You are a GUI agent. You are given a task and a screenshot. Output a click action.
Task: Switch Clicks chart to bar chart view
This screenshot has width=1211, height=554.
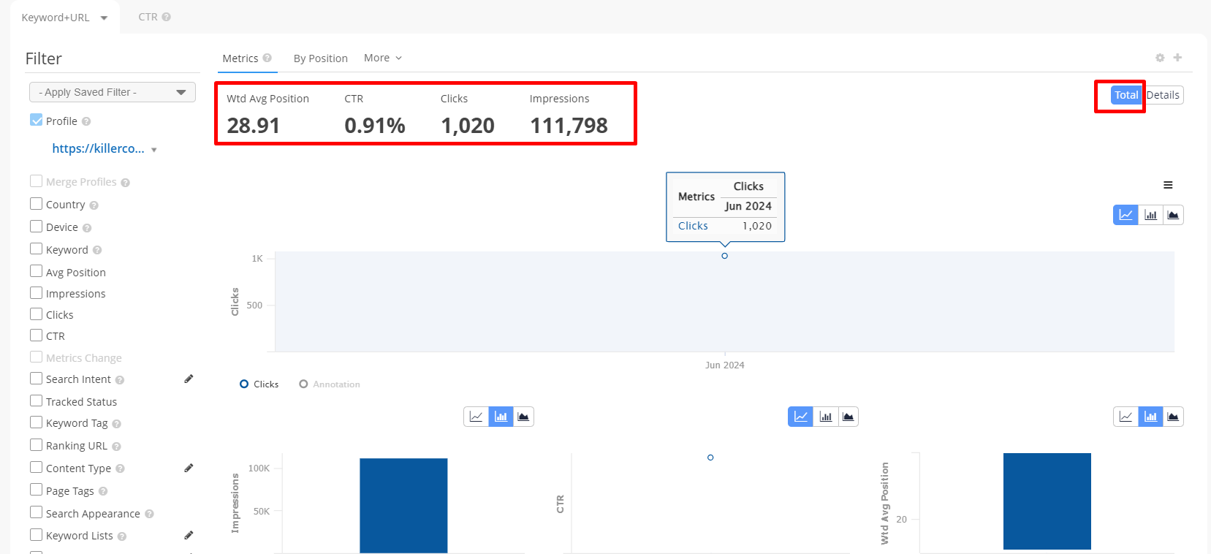point(1150,215)
